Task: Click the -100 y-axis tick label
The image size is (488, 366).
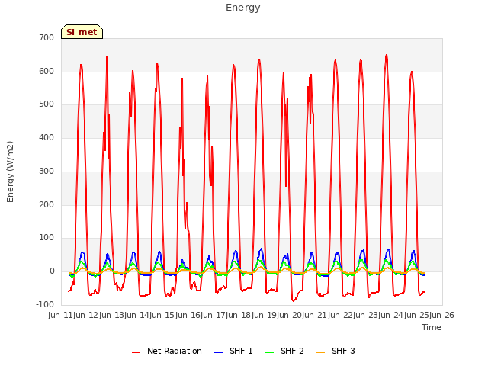Action: tap(45, 304)
